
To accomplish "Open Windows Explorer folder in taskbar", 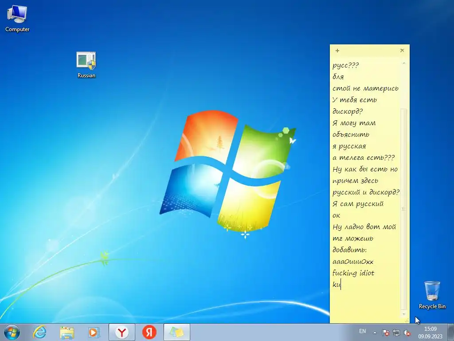I will 67,332.
